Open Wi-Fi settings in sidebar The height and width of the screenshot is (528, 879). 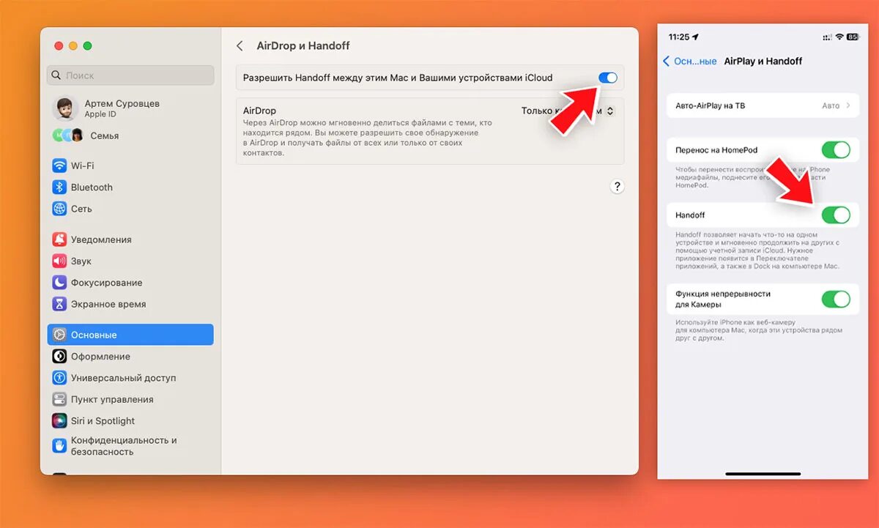[x=130, y=166]
